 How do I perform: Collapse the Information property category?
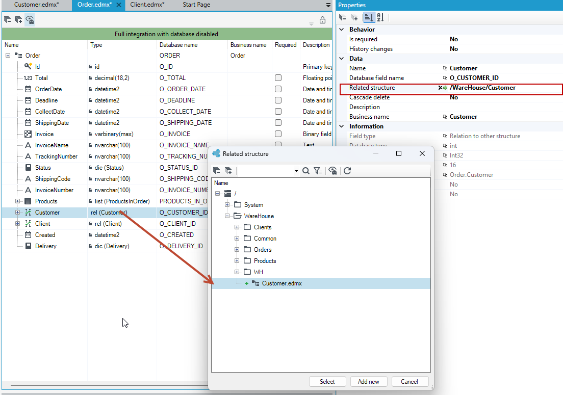342,126
